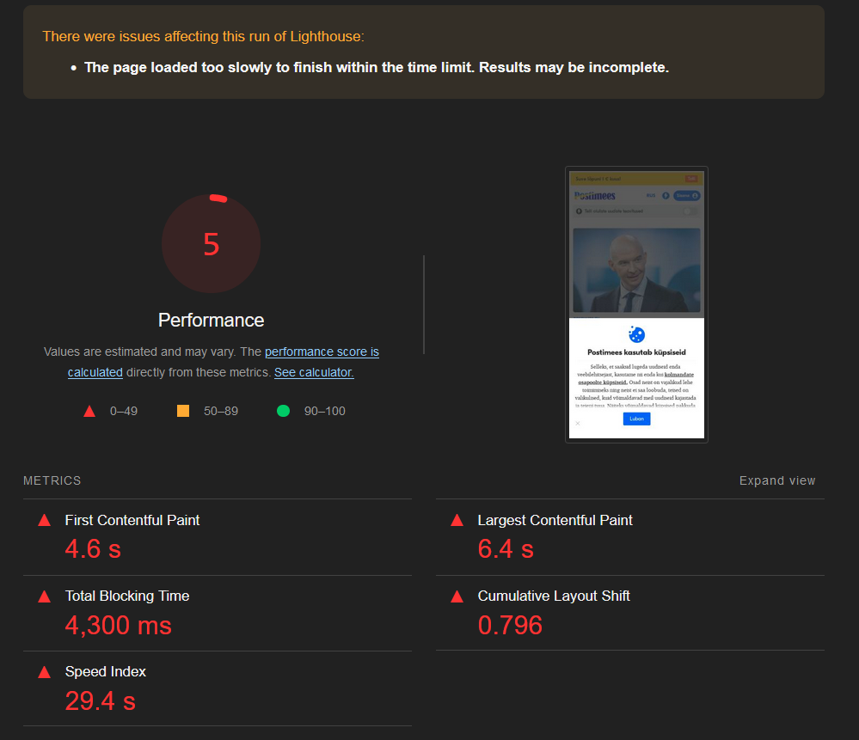Click the 'page loaded too slowly' warning message
The height and width of the screenshot is (740, 859).
pyautogui.click(x=377, y=67)
